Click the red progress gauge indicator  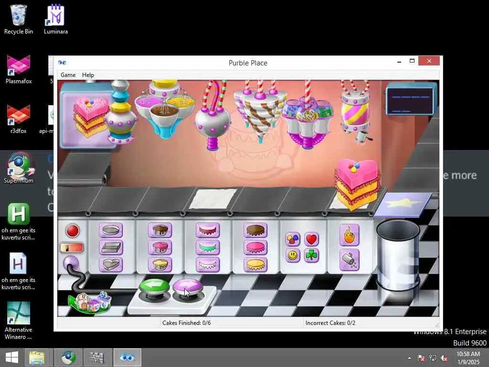coord(72,248)
